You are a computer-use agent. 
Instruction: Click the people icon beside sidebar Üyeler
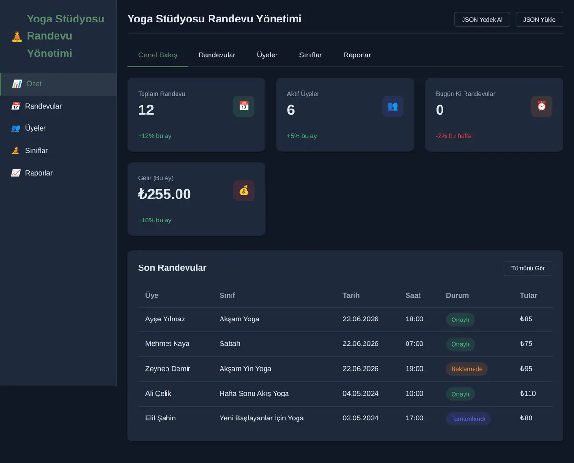(16, 128)
